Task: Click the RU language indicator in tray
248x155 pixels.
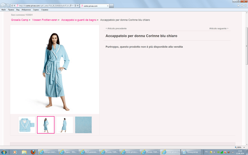Action: [x=206, y=152]
